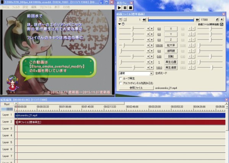Click the 回転 parameter button
Viewport: 229px width, 163px height.
[171, 56]
